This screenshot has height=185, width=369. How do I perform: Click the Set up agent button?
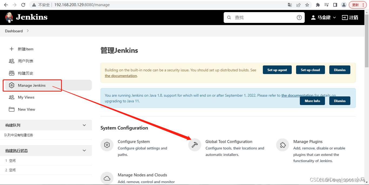277,70
